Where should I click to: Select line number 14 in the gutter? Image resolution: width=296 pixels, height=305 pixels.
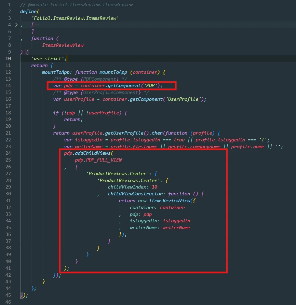[8, 86]
